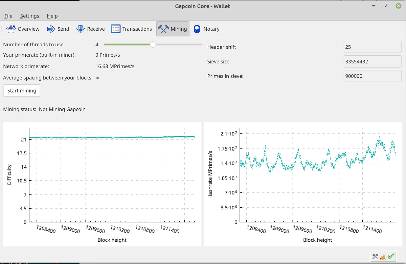Click the "Not Mining Gapcoin" status text
This screenshot has height=264, width=406.
point(62,109)
